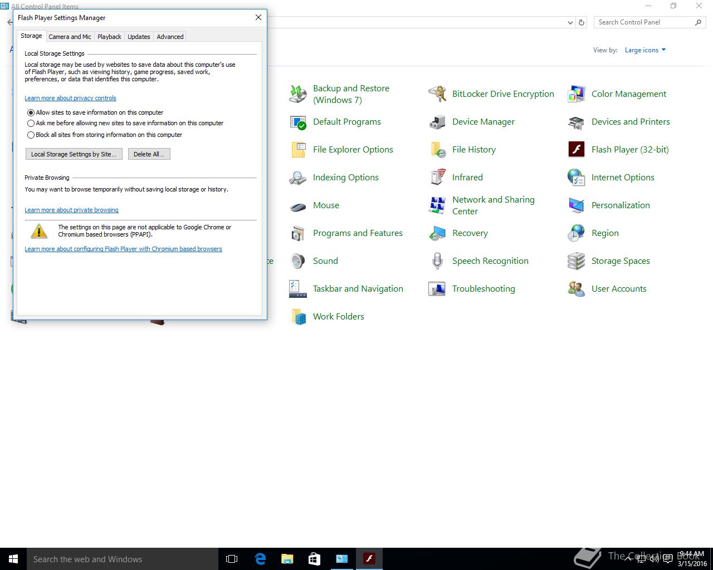Expand the address bar history dropdown arrow
The height and width of the screenshot is (570, 713).
point(570,23)
